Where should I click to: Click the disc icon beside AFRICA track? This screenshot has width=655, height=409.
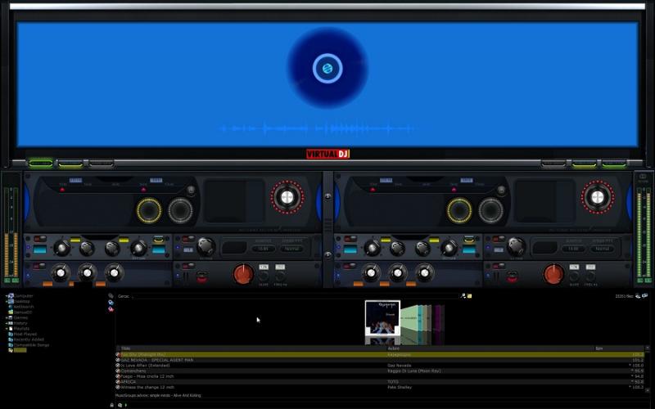(118, 381)
